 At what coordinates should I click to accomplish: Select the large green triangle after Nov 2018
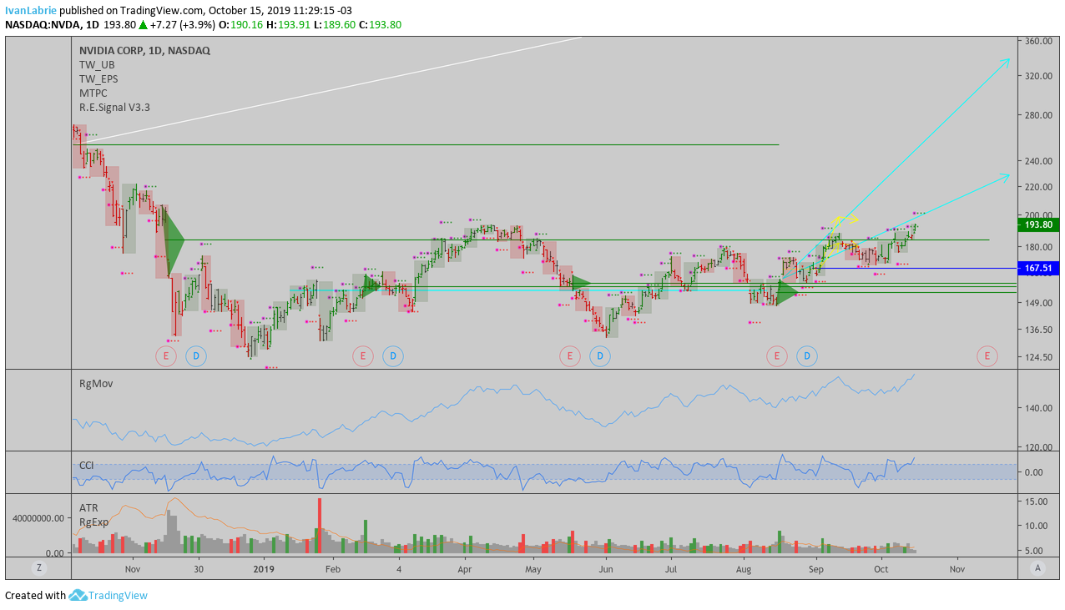174,240
